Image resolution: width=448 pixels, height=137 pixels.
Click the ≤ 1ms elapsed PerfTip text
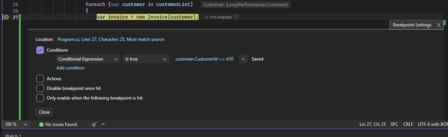[218, 17]
